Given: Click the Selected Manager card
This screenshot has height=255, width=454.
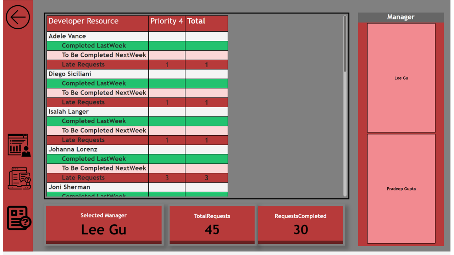Looking at the screenshot, I should 104,224.
